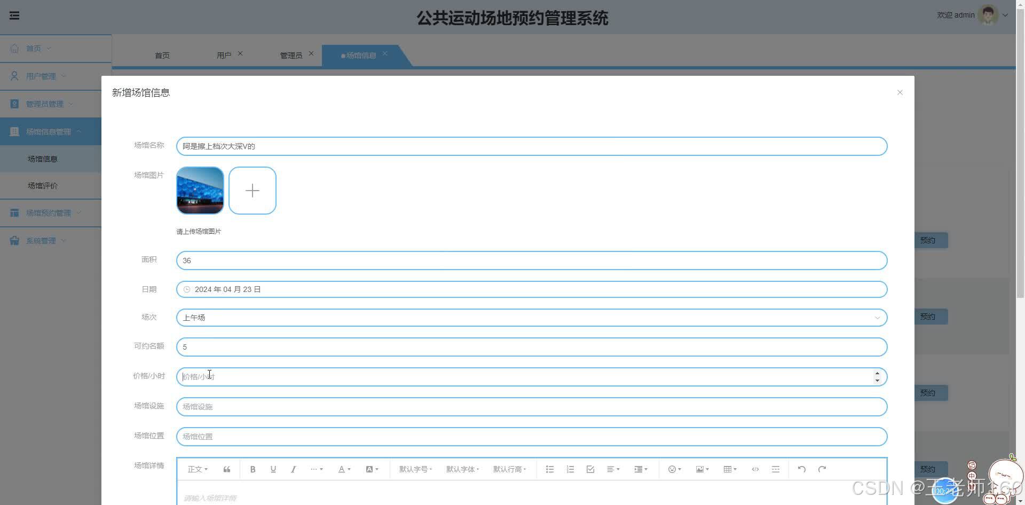Click the 场馆位置 input field

532,437
